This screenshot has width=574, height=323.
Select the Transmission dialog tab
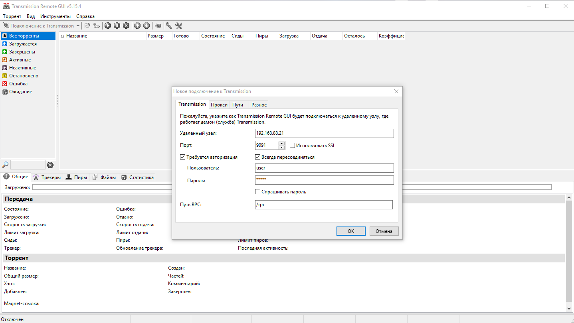[192, 104]
